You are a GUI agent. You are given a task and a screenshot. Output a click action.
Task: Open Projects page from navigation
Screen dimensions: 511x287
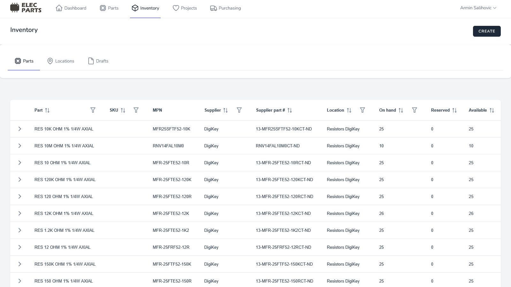tap(185, 8)
